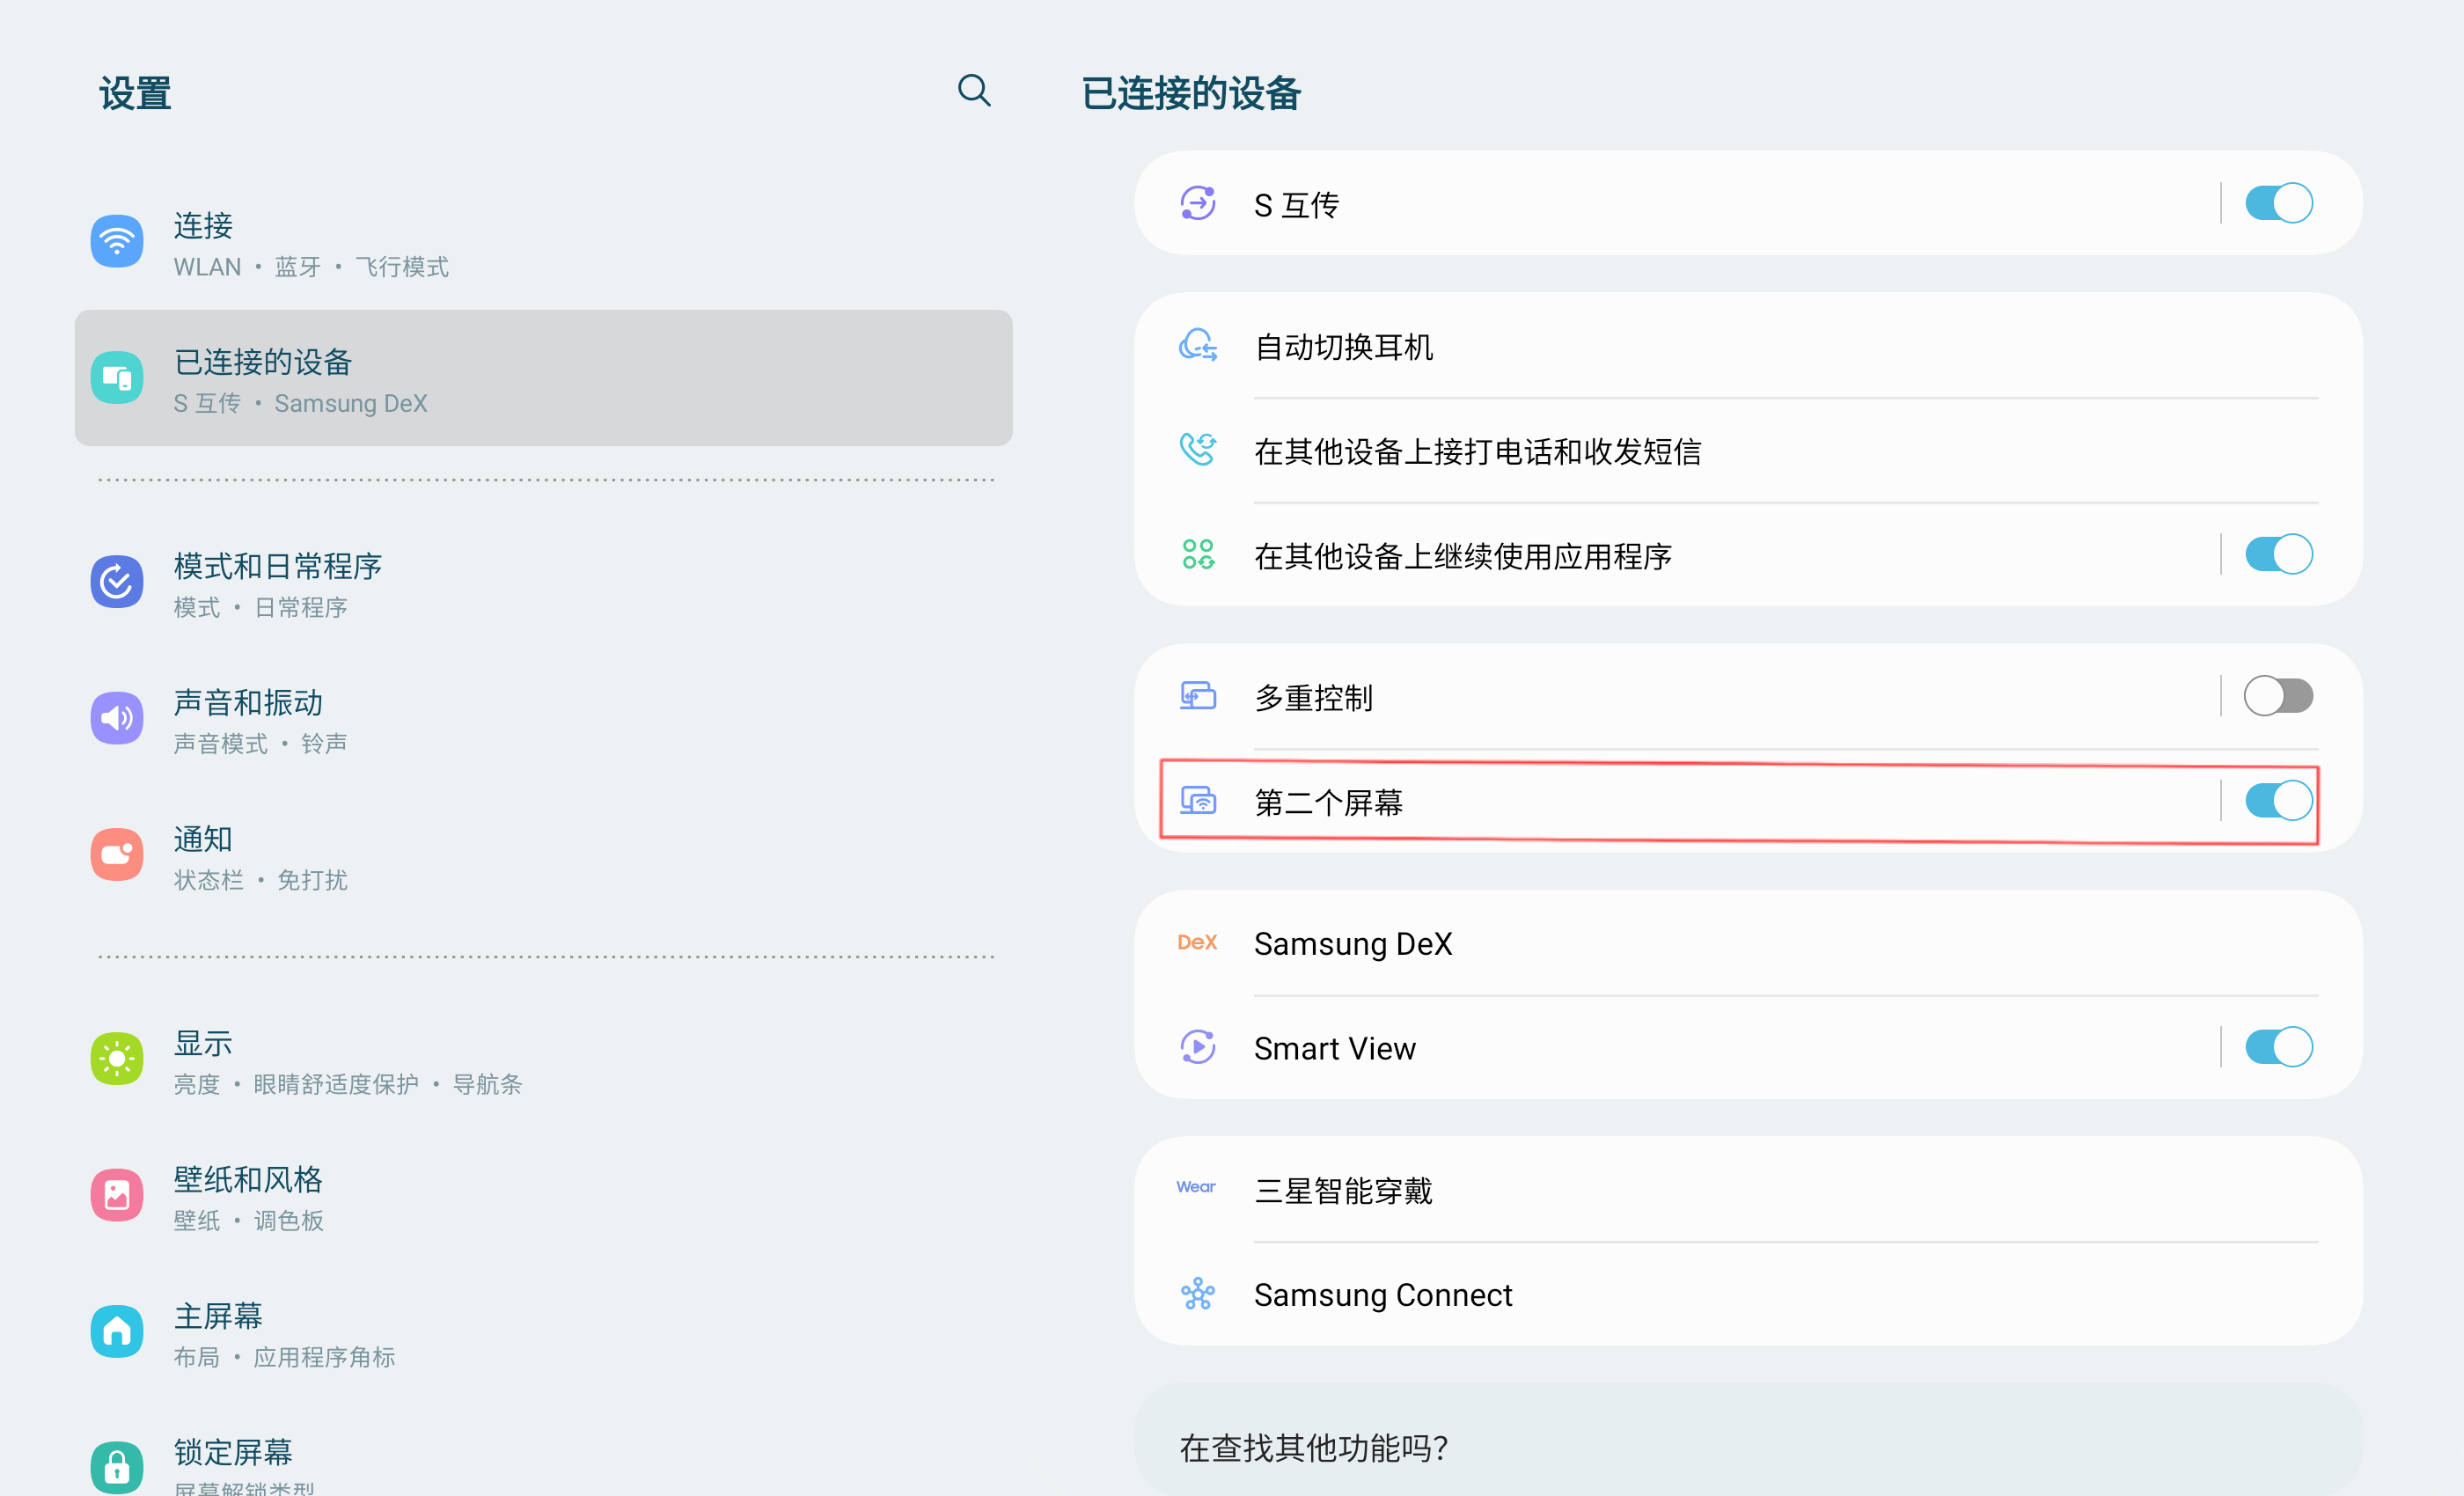Screen dimensions: 2464x1496
Task: Select 已连接的设备 in the sidebar
Action: pyautogui.click(x=542, y=379)
